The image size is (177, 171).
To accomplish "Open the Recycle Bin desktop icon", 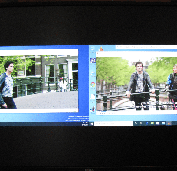I will [93, 49].
